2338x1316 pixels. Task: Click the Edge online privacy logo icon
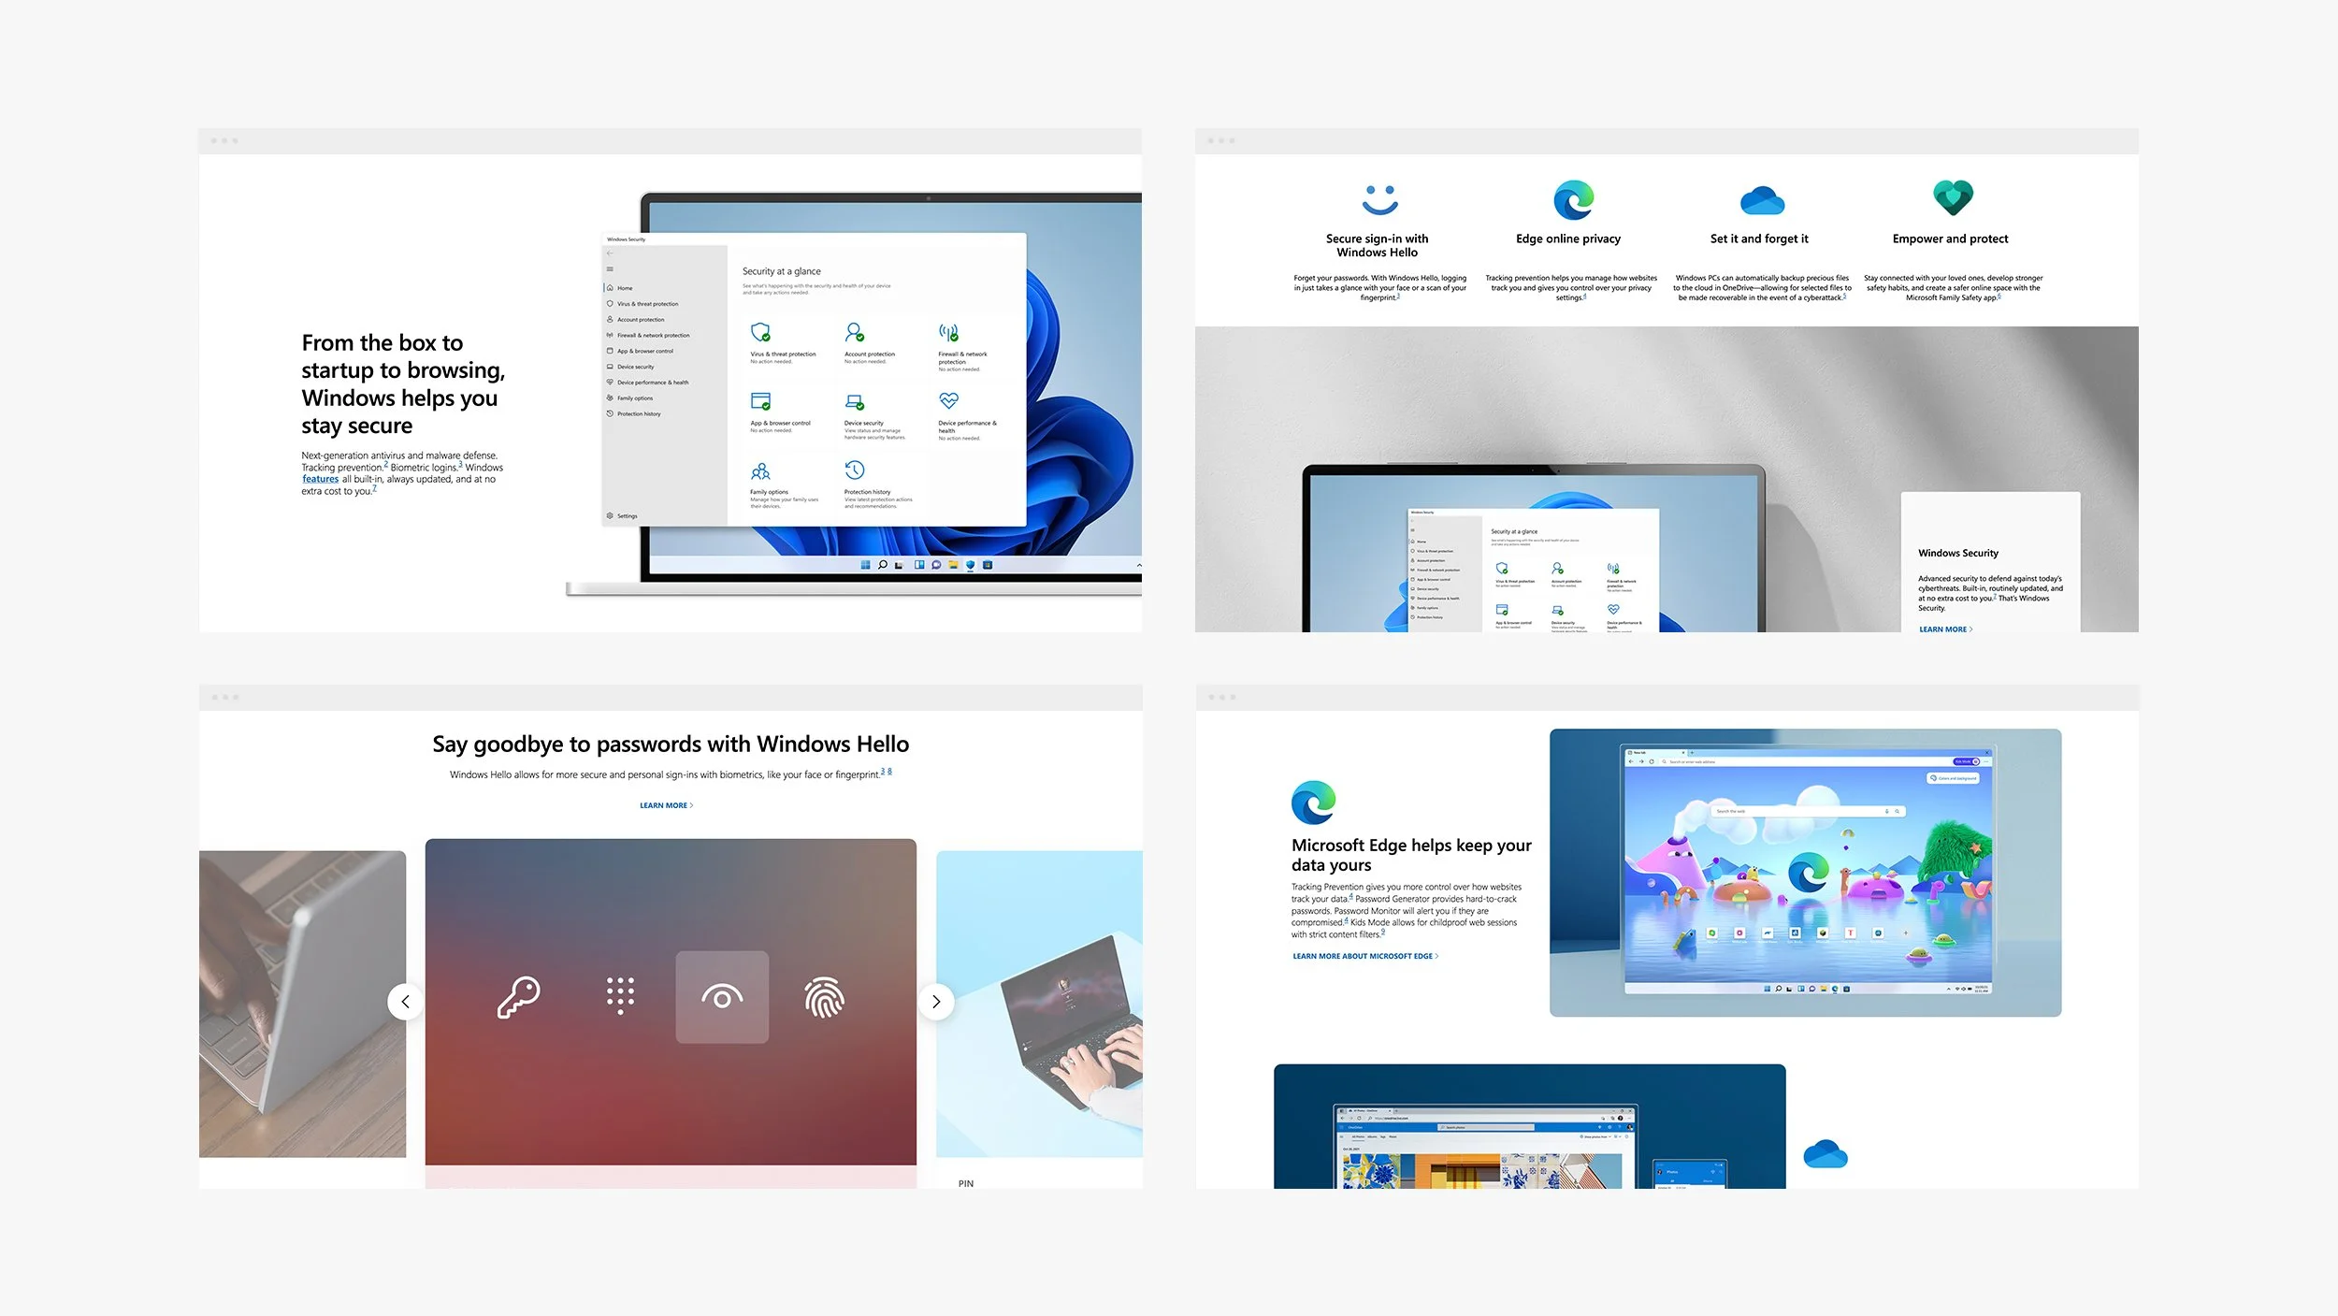tap(1573, 200)
